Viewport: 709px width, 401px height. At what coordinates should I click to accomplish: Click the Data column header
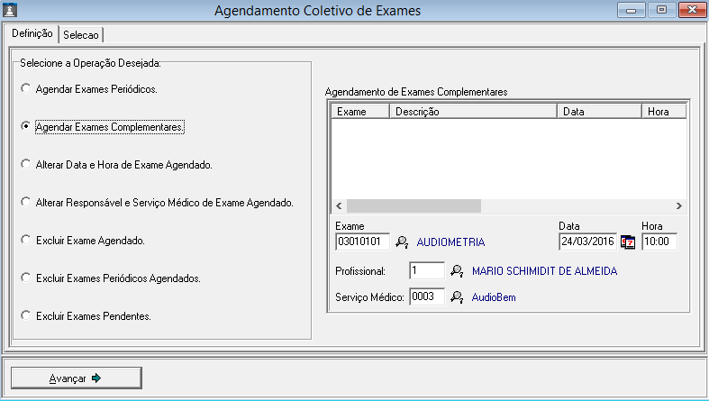[599, 111]
